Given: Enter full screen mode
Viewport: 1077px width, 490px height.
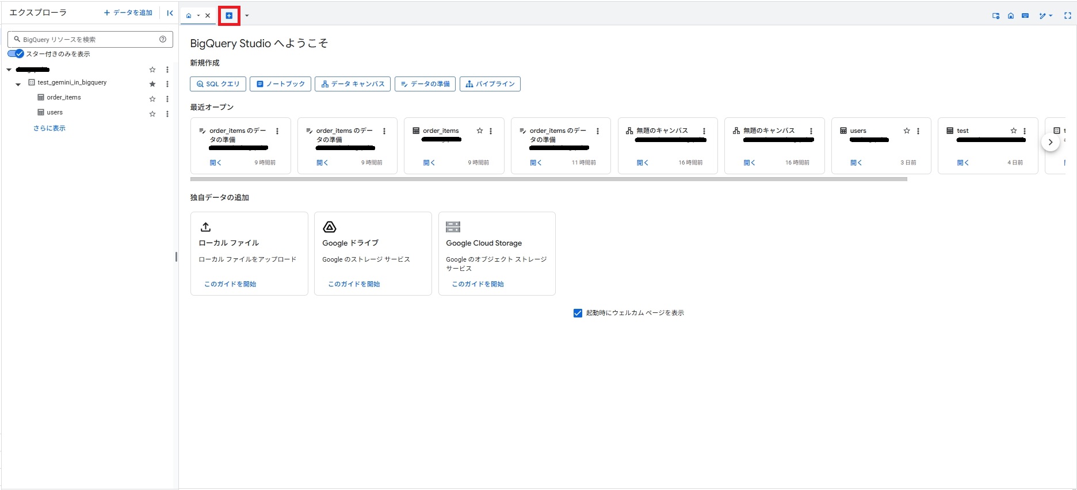Looking at the screenshot, I should [1067, 16].
